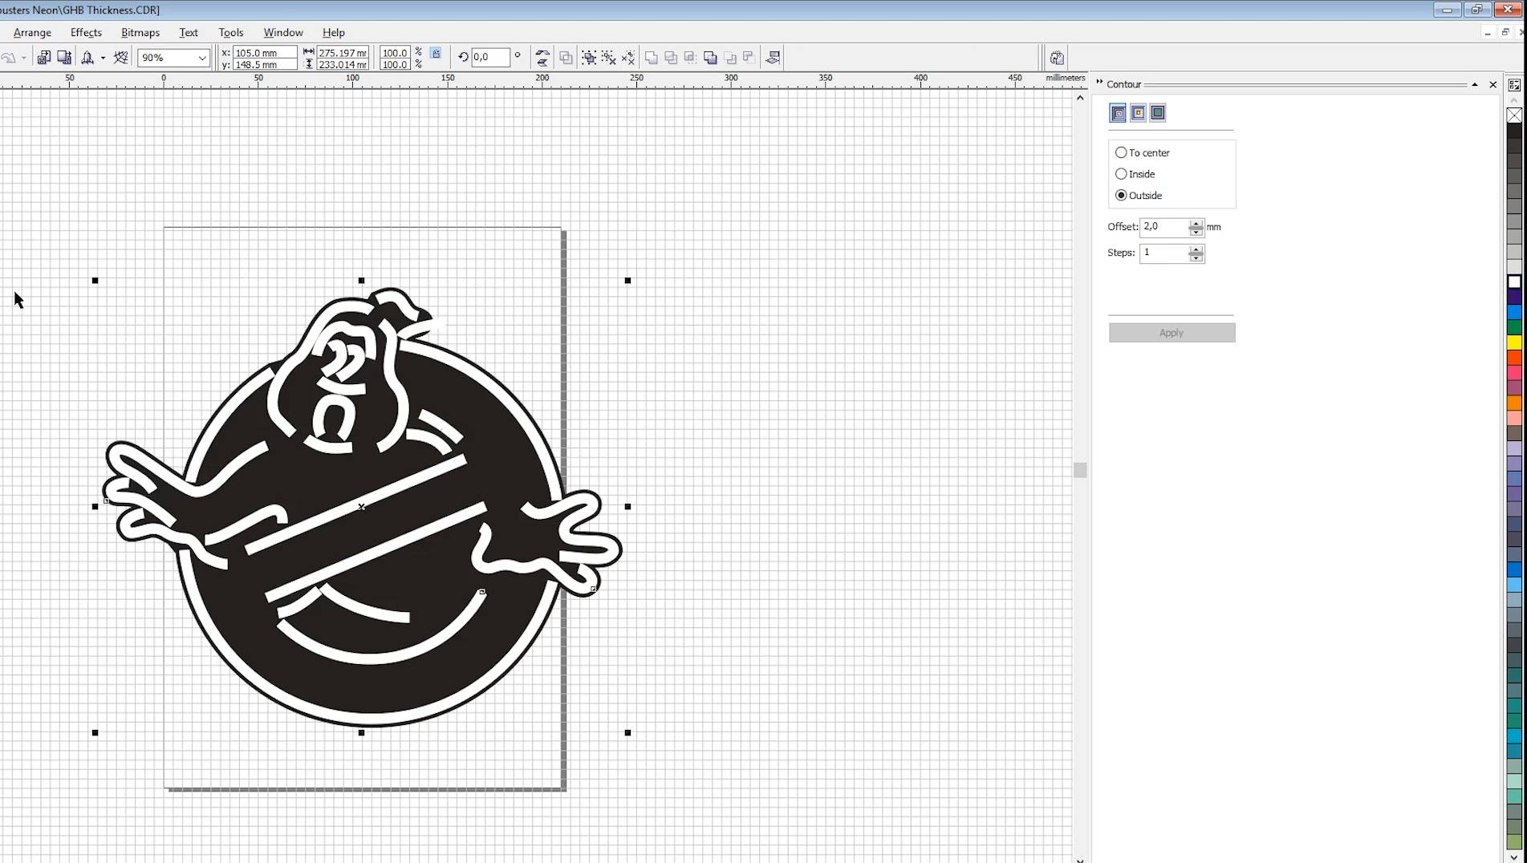Click the Simplify shaping icon

pyautogui.click(x=710, y=58)
